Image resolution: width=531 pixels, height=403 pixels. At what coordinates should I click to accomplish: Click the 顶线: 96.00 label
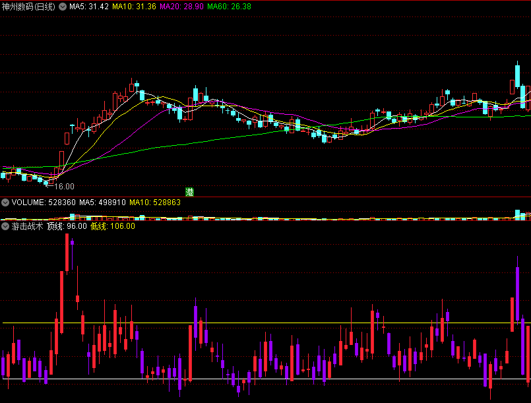click(67, 226)
